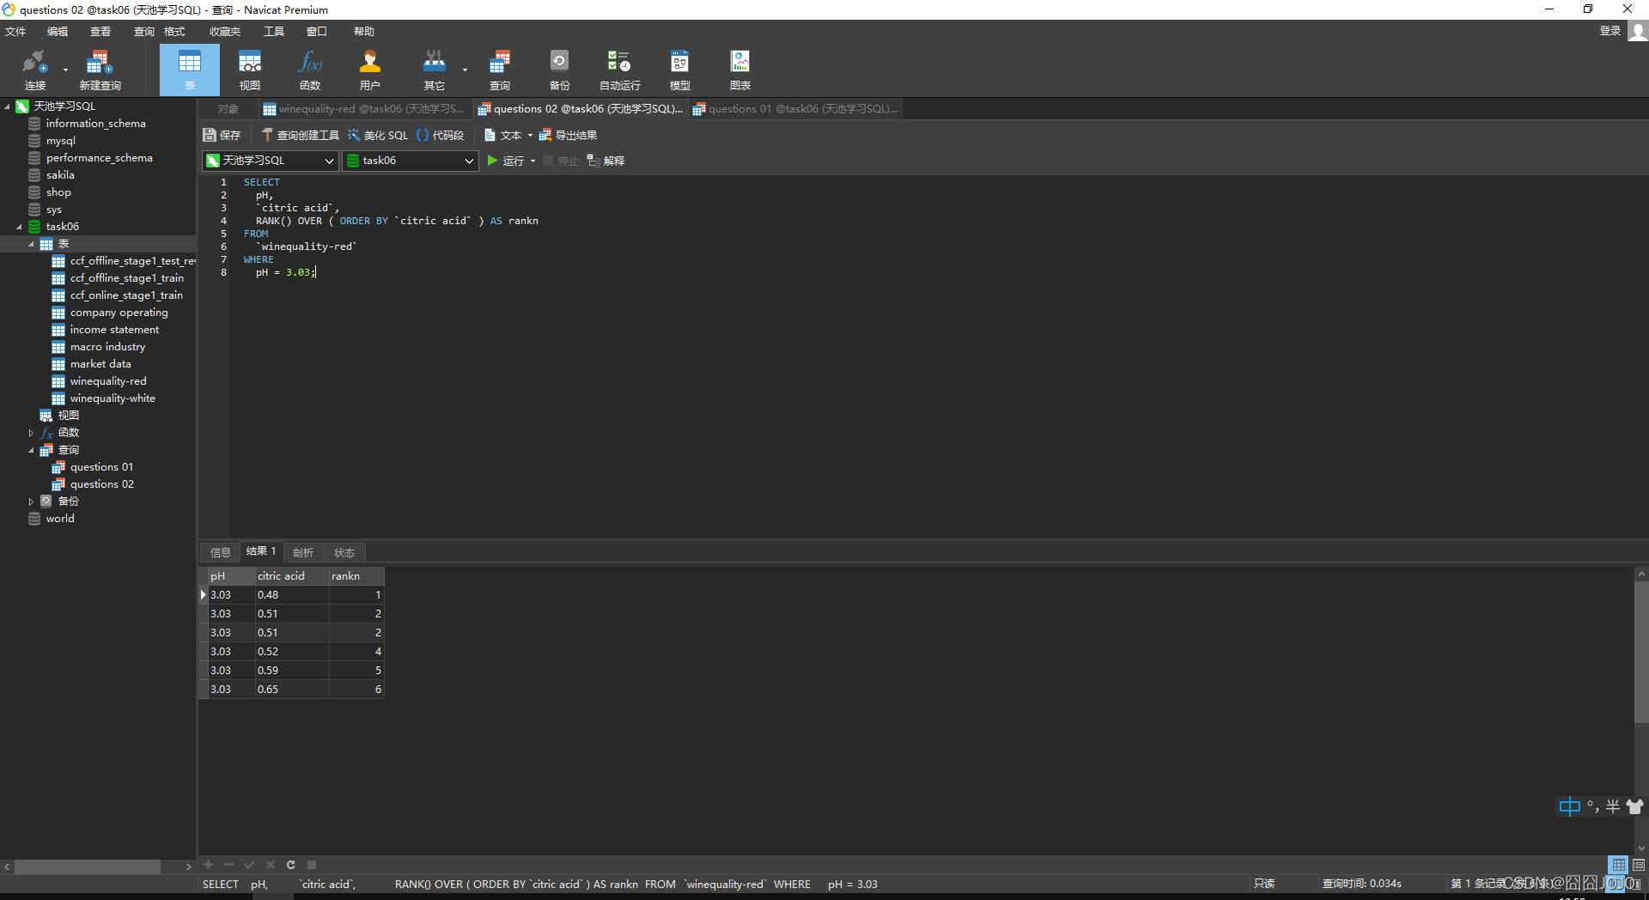Click the sidebar horizontal scrollbar
Viewport: 1649px width, 900px height.
(x=88, y=867)
